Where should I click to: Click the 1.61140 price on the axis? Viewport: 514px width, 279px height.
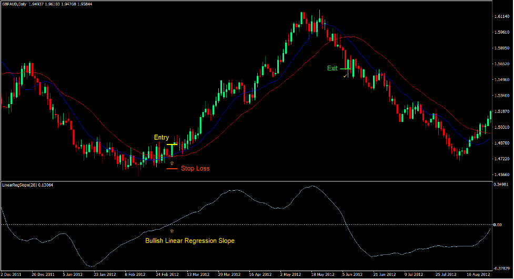coord(502,17)
